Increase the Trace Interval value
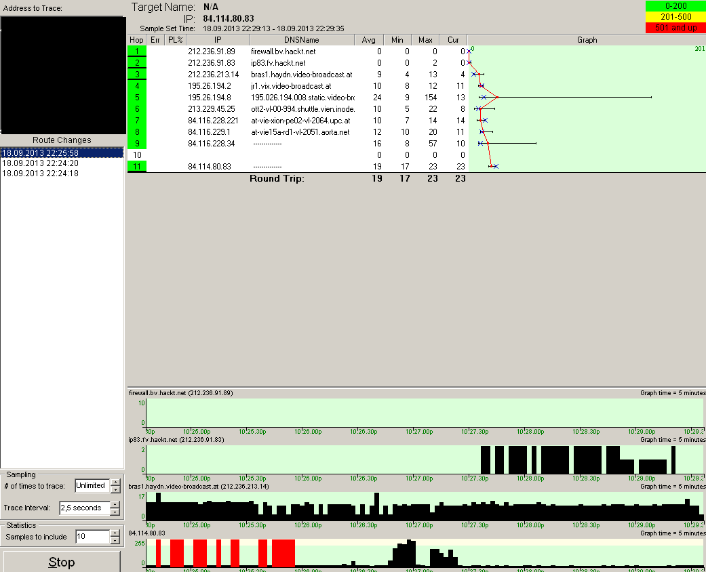 [115, 504]
